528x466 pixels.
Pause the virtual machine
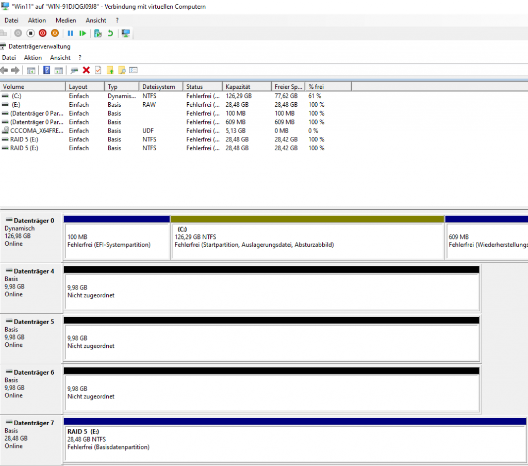pyautogui.click(x=70, y=33)
